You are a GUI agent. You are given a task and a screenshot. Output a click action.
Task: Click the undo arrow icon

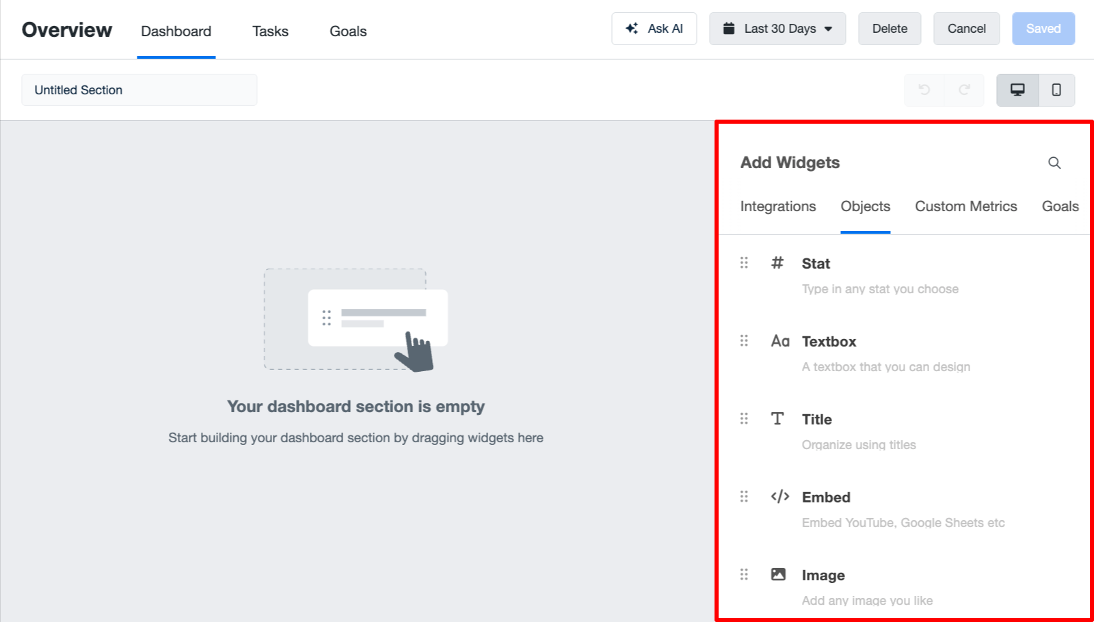click(924, 90)
